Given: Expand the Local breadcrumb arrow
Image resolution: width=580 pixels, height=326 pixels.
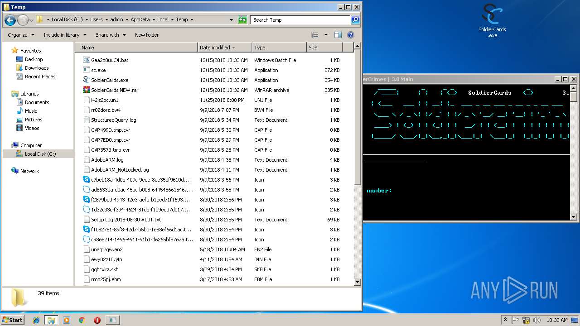Looking at the screenshot, I should pyautogui.click(x=172, y=20).
